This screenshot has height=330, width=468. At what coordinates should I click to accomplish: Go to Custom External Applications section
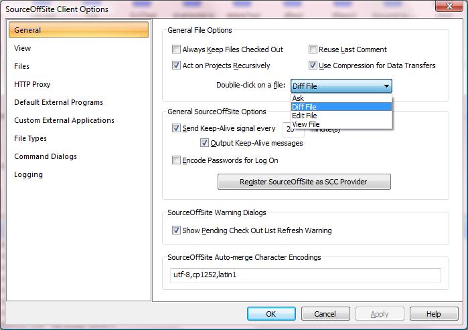pyautogui.click(x=64, y=120)
